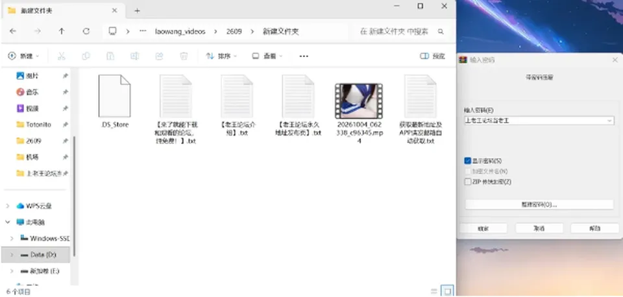Screen dimensions: 623x297
Task: Click the Share toolbar icon
Action: 160,56
